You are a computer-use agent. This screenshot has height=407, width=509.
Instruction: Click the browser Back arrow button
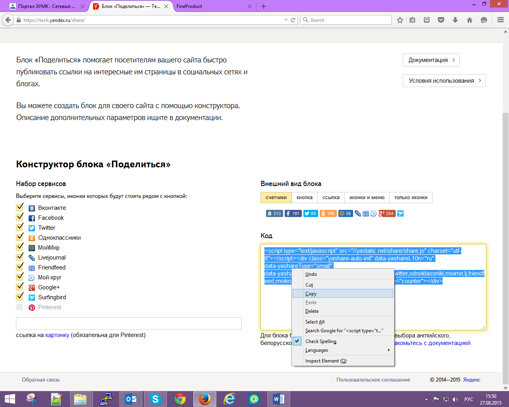click(x=8, y=20)
